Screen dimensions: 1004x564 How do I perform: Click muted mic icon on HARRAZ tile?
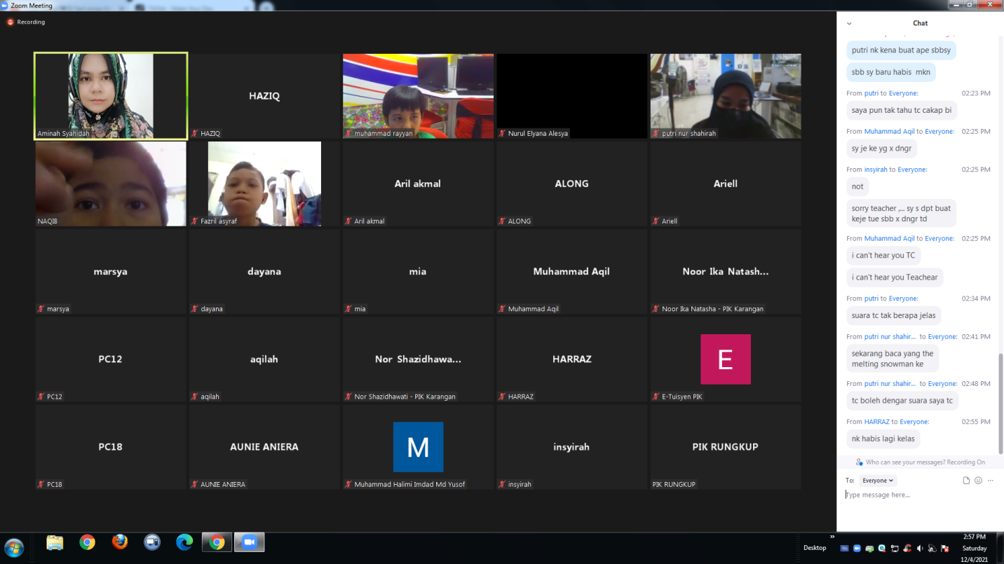pos(502,397)
